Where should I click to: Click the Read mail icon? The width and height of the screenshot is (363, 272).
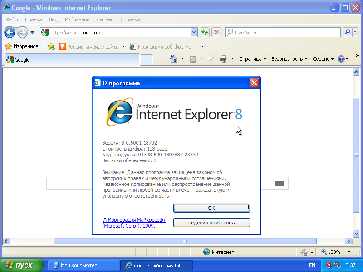tap(211, 59)
